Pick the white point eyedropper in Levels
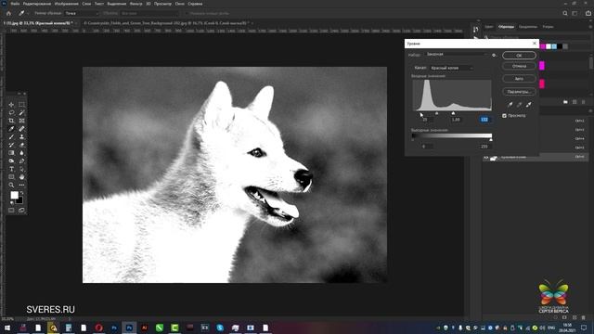 (x=528, y=105)
